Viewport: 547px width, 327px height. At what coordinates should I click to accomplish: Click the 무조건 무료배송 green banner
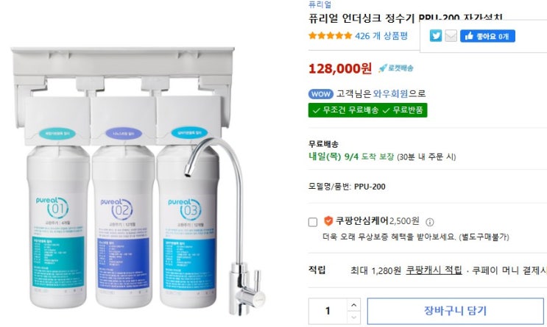pyautogui.click(x=367, y=110)
